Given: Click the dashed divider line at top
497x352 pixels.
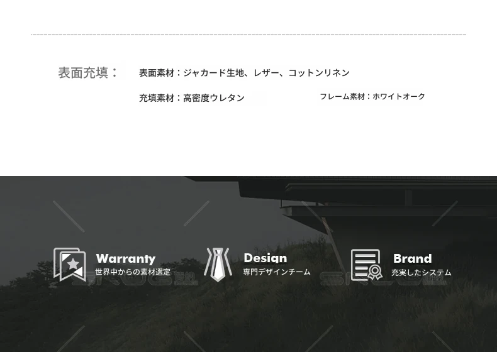Looking at the screenshot, I should pos(248,35).
